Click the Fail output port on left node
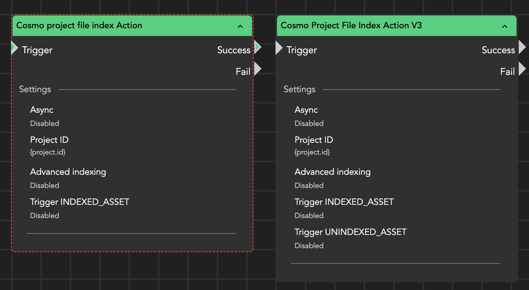 [x=258, y=69]
